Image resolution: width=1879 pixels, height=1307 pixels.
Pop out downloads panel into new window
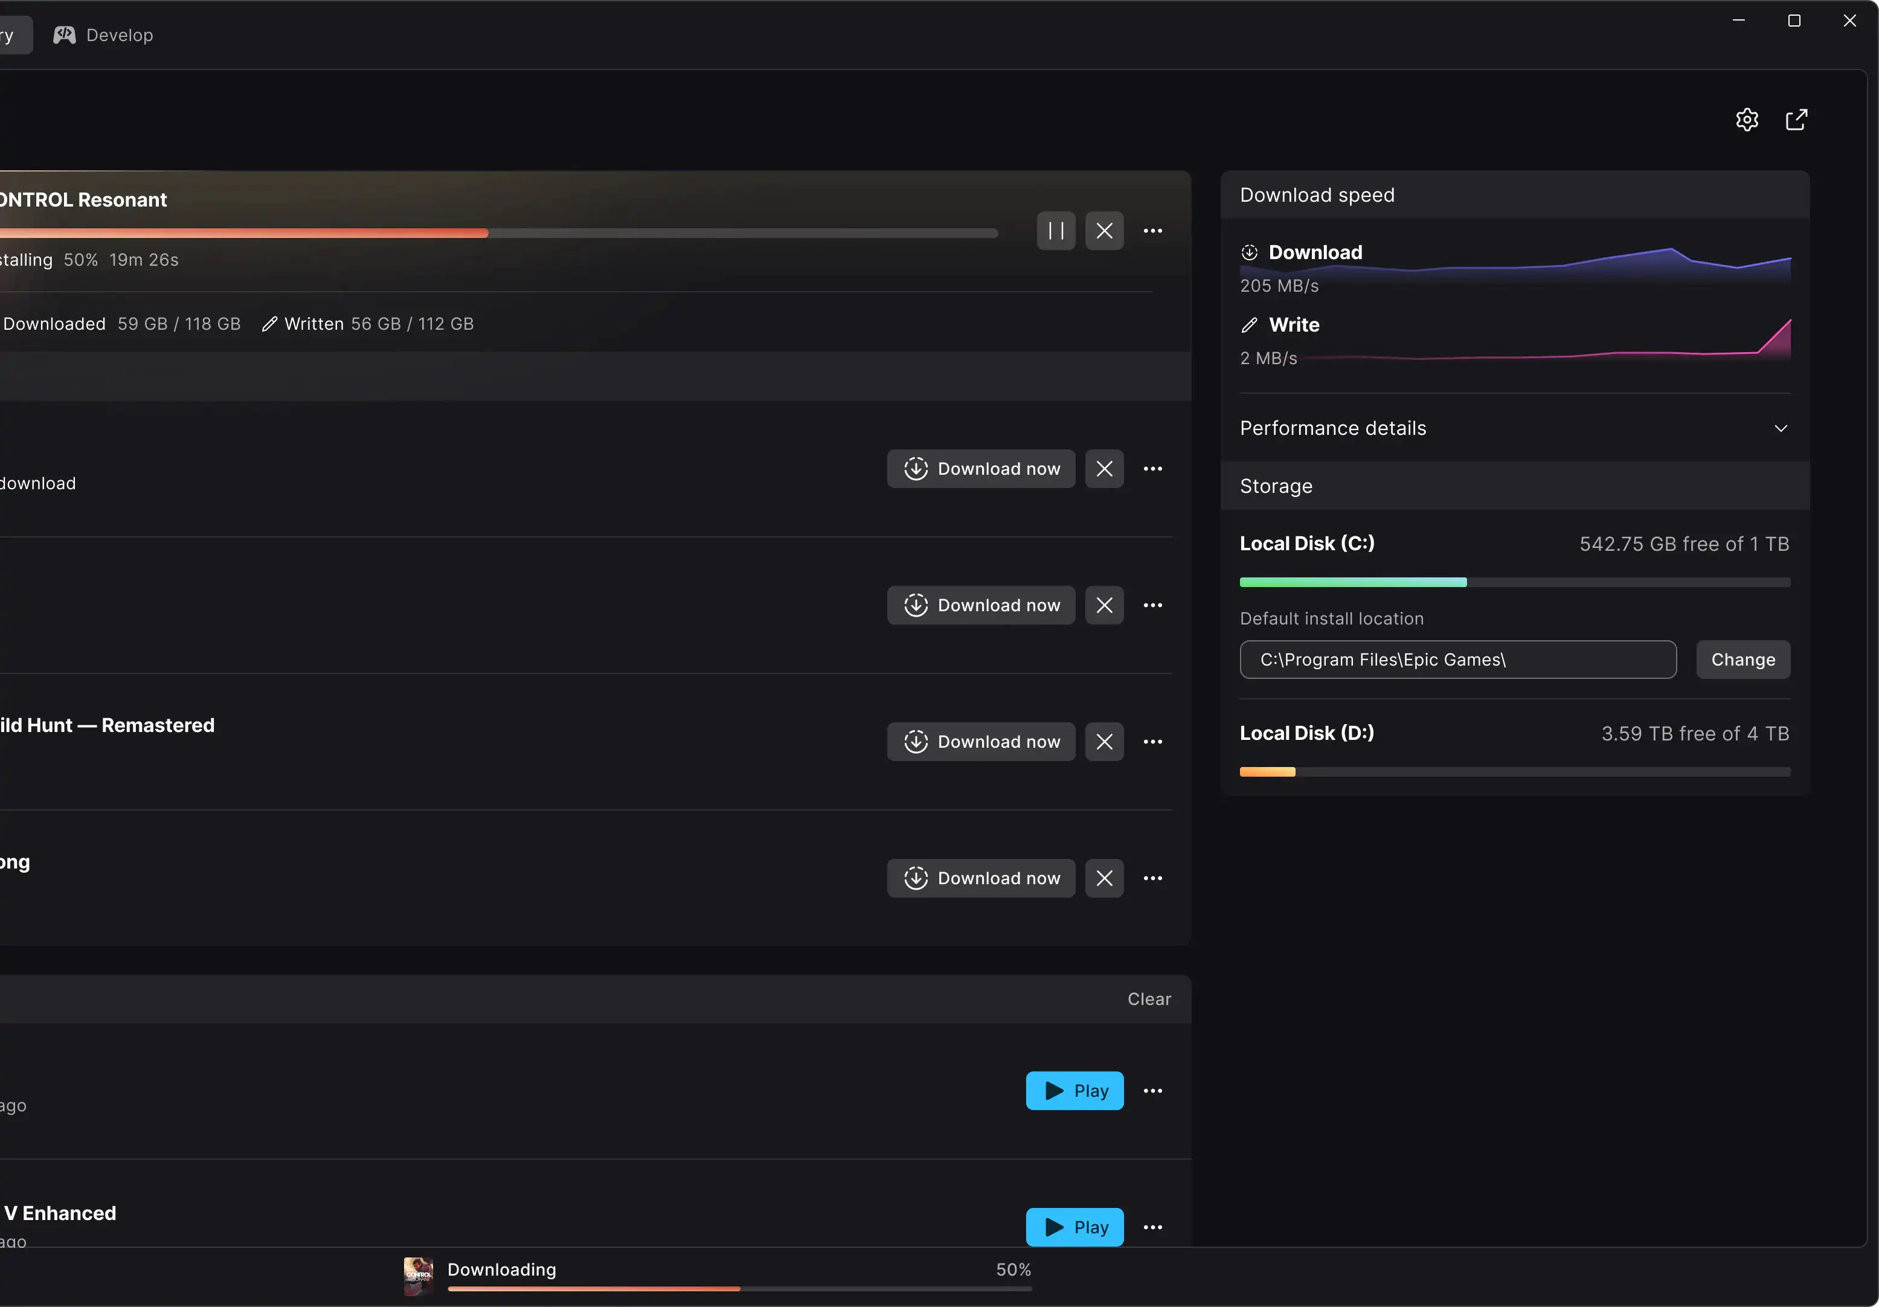[1796, 120]
